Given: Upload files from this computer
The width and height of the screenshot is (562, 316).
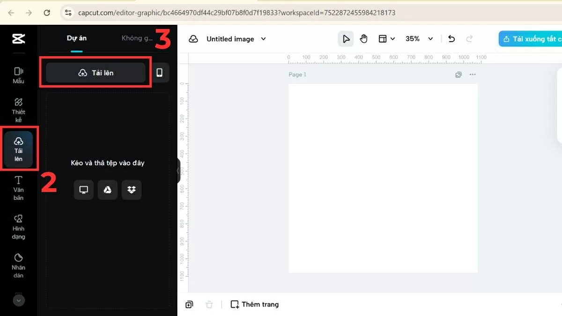Looking at the screenshot, I should [x=83, y=190].
